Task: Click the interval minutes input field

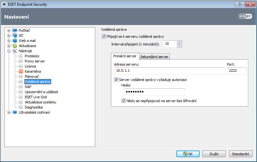Action: (170, 44)
